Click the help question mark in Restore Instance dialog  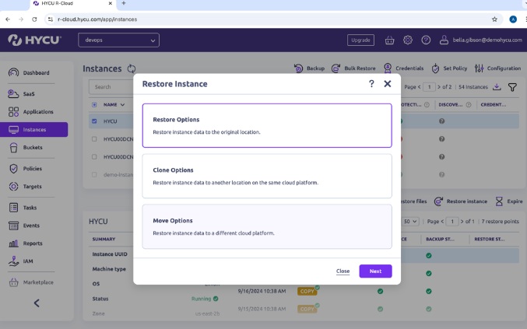click(x=371, y=84)
